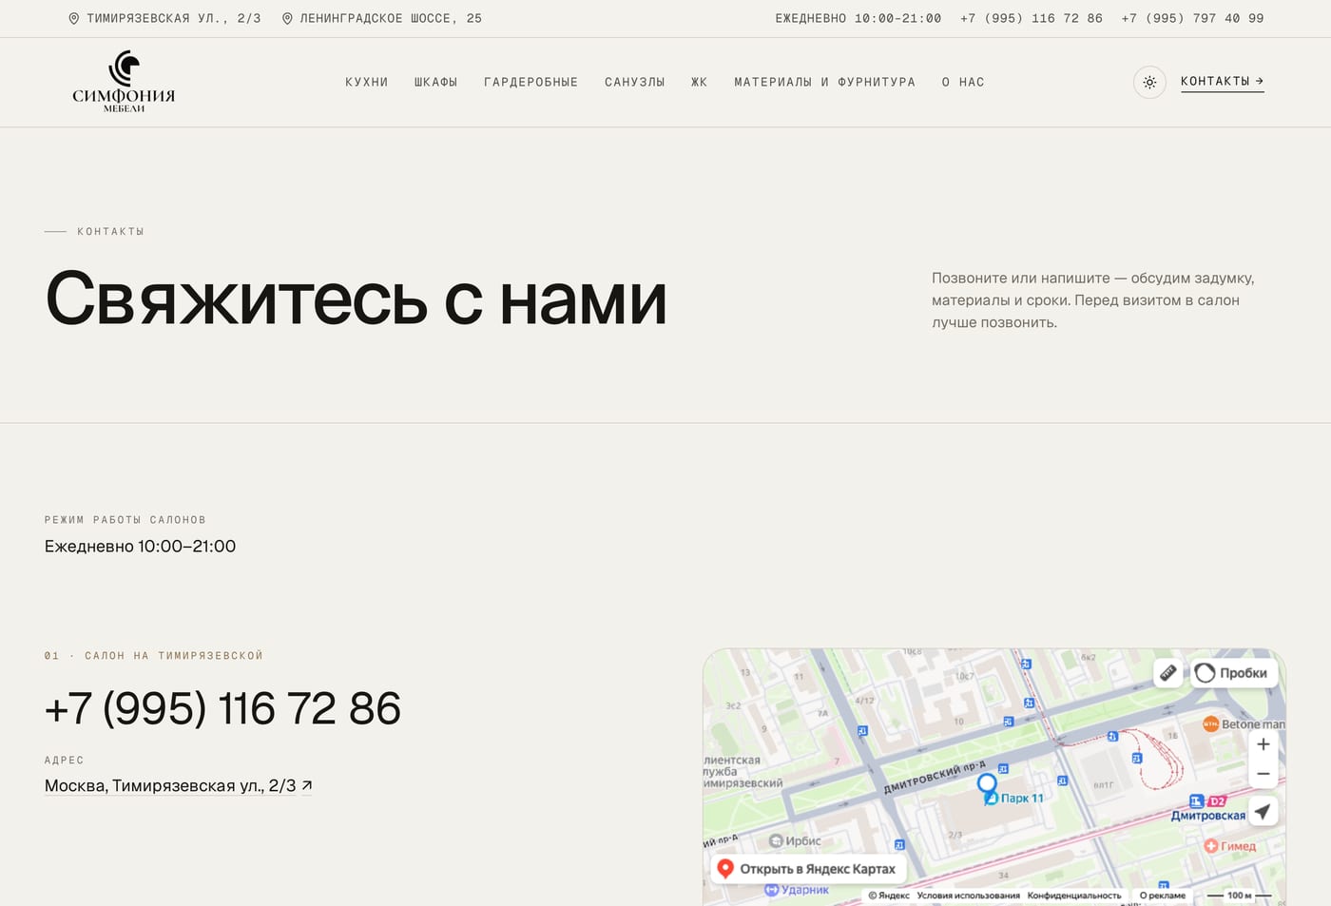The width and height of the screenshot is (1331, 906).
Task: Click the Симфония Мебели logo
Action: (x=124, y=82)
